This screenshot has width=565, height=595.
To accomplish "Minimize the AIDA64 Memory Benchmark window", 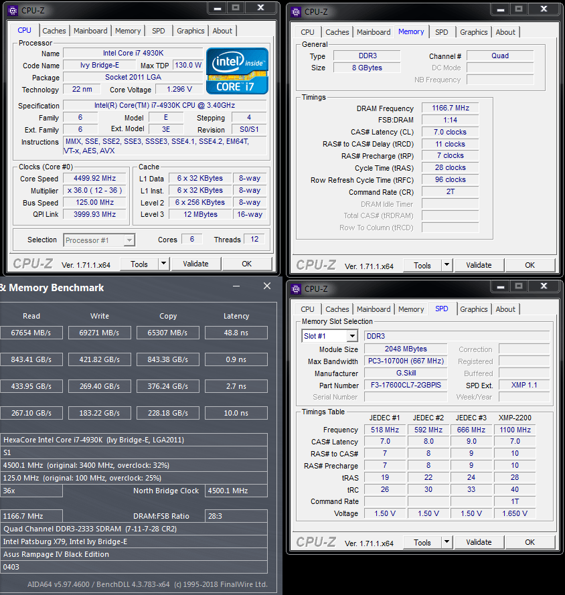I will 236,286.
